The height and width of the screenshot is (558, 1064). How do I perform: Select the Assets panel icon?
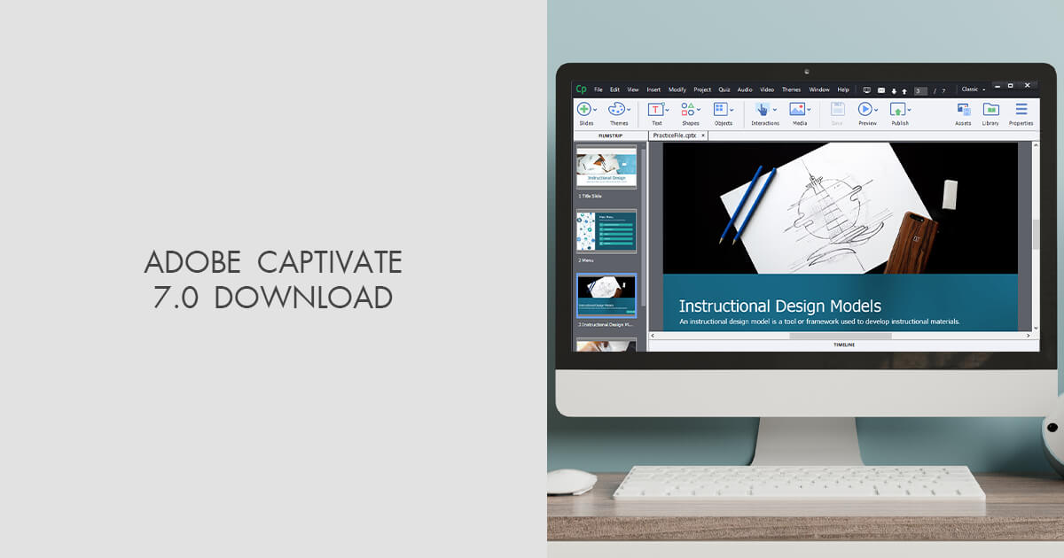963,108
